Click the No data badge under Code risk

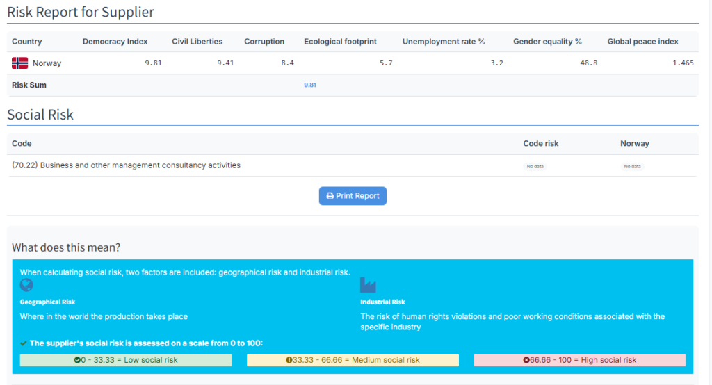[535, 167]
